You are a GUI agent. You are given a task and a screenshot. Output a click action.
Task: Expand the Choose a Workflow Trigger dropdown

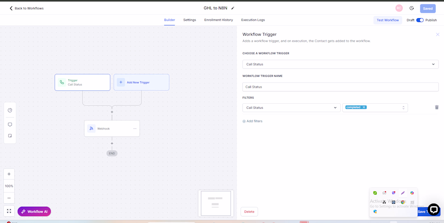(x=340, y=64)
